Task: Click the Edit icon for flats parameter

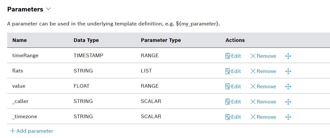Action: (228, 71)
